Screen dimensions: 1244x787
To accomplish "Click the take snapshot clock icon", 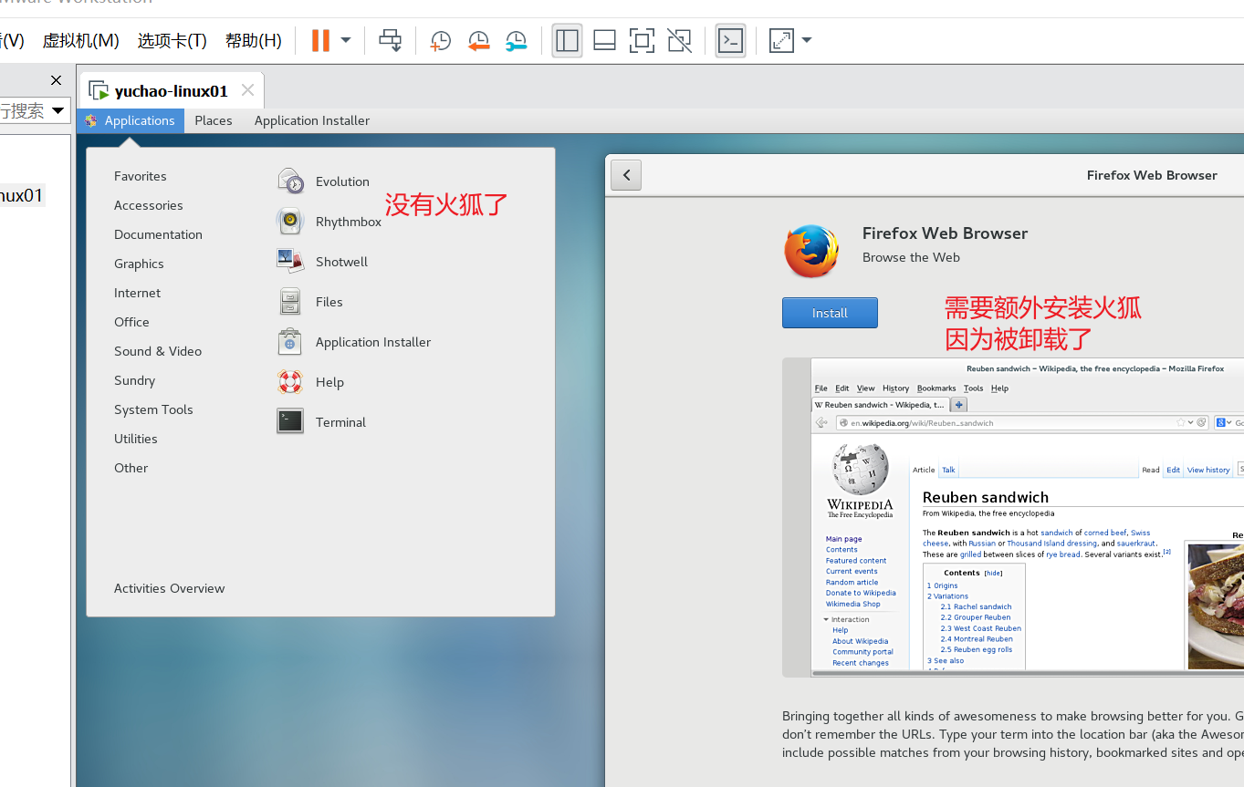I will pyautogui.click(x=441, y=40).
